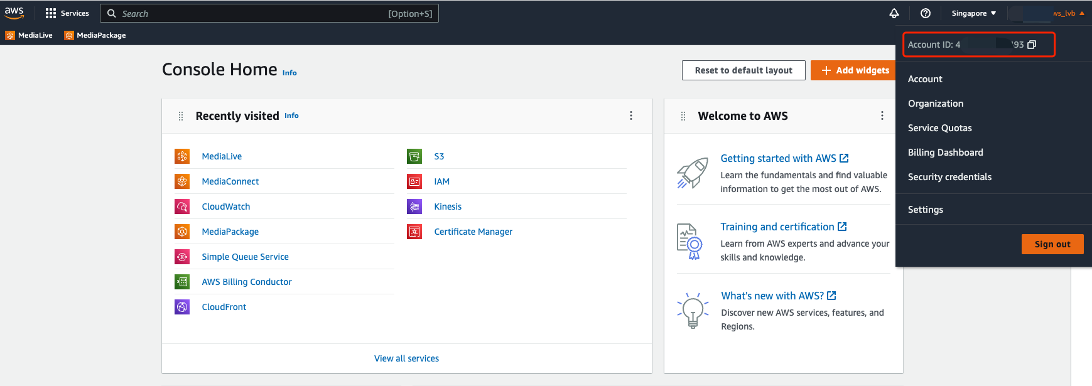Open Recently visited widget options menu
This screenshot has width=1092, height=386.
click(631, 115)
